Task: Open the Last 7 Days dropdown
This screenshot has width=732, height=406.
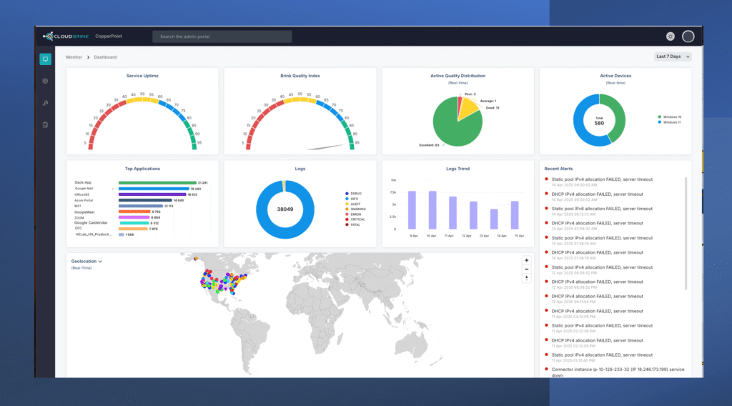Action: point(673,56)
